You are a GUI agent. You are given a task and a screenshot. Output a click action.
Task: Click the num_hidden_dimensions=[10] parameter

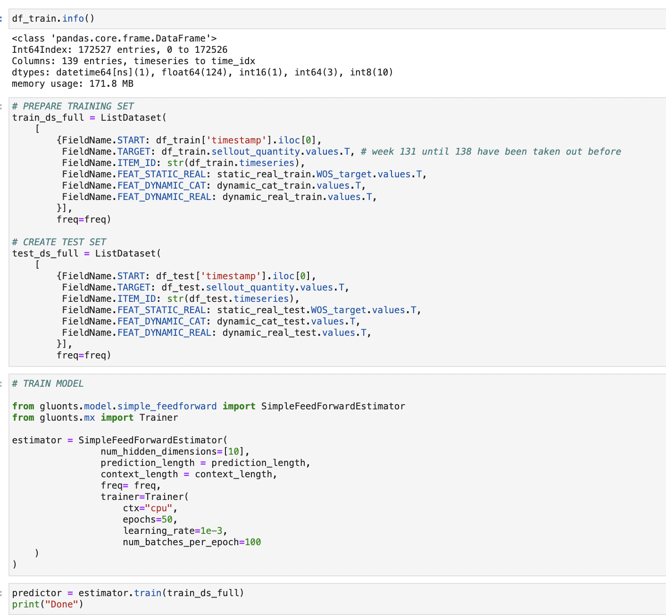tap(175, 451)
